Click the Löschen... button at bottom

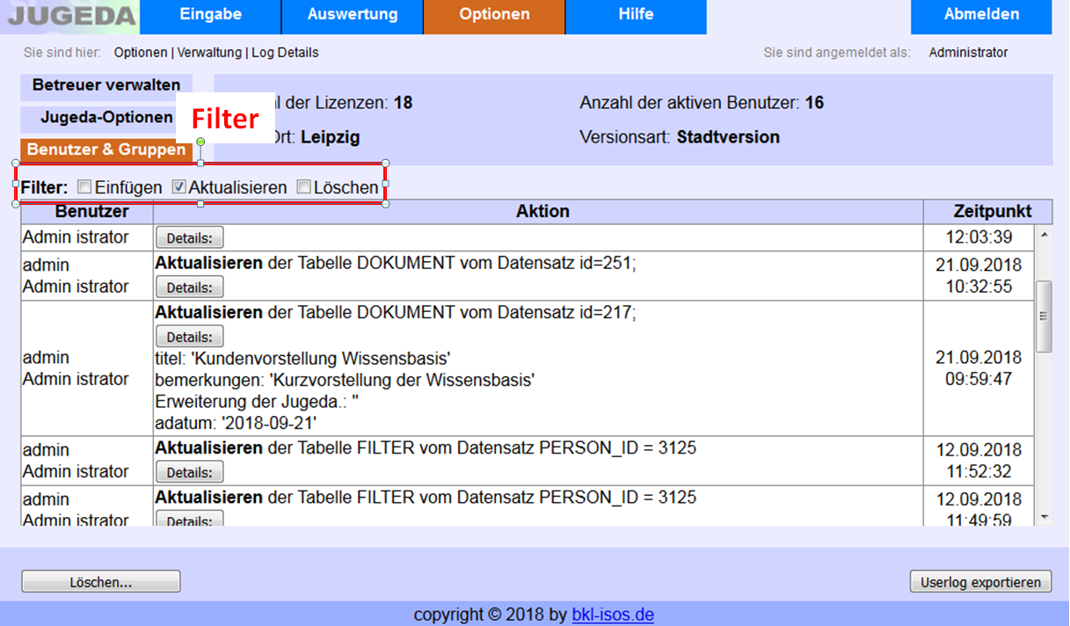100,582
